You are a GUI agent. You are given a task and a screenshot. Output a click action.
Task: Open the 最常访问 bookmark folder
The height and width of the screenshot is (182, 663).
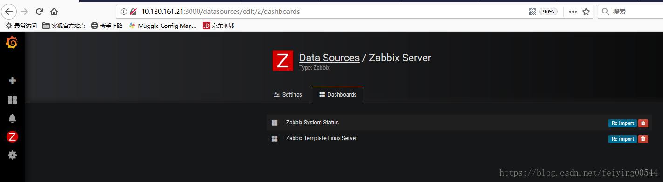coord(21,26)
